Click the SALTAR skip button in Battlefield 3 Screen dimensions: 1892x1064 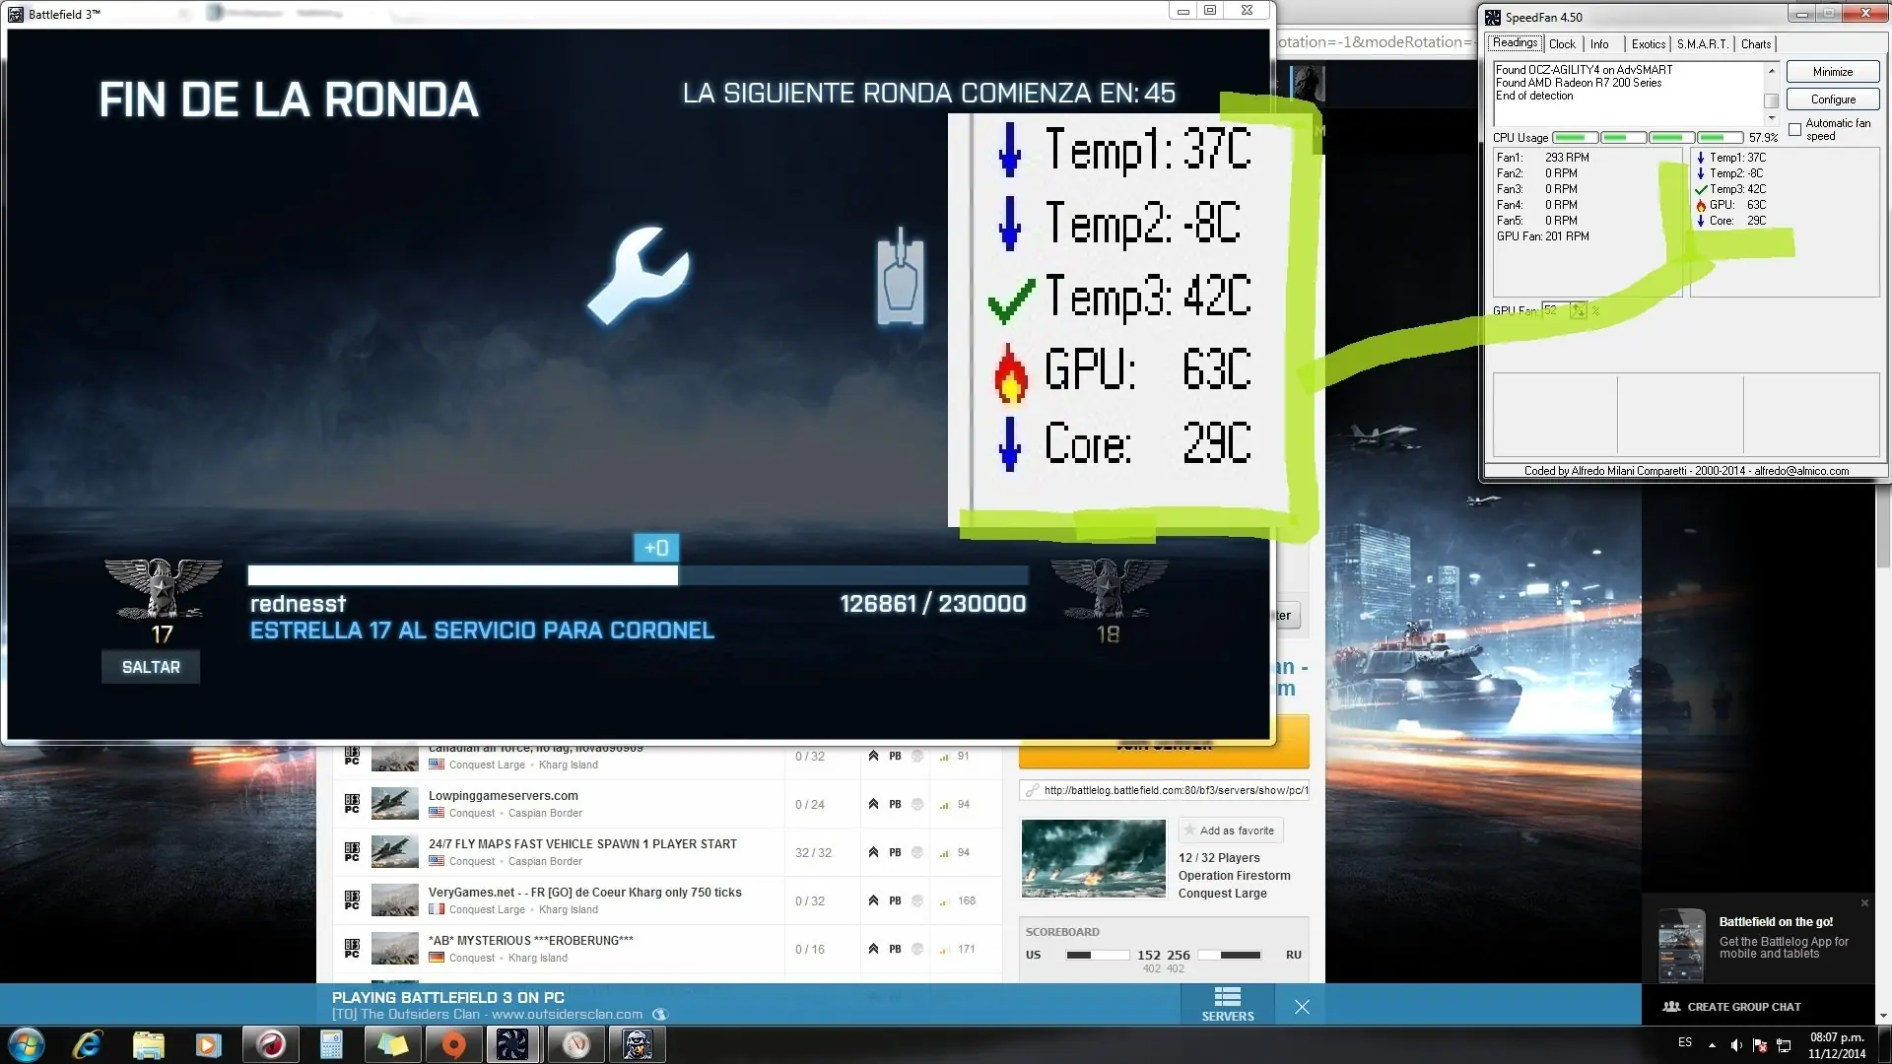(x=151, y=667)
